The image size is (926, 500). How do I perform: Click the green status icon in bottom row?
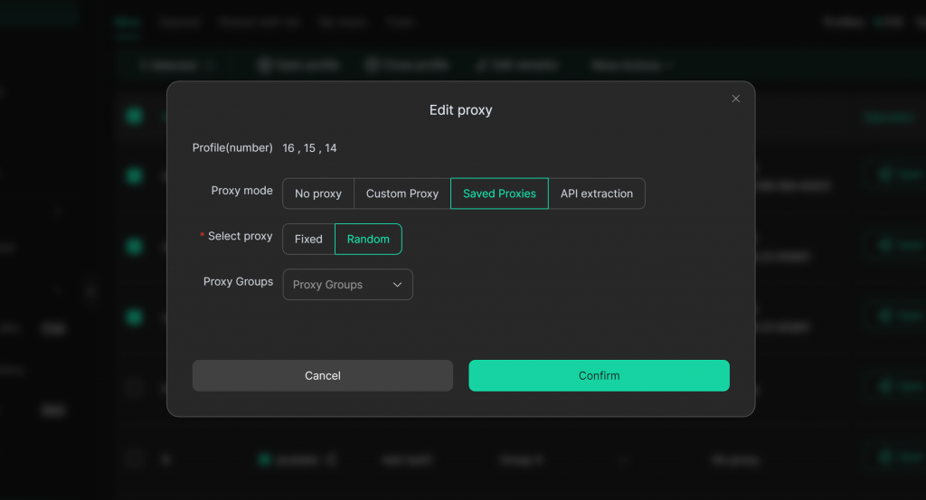tap(264, 459)
